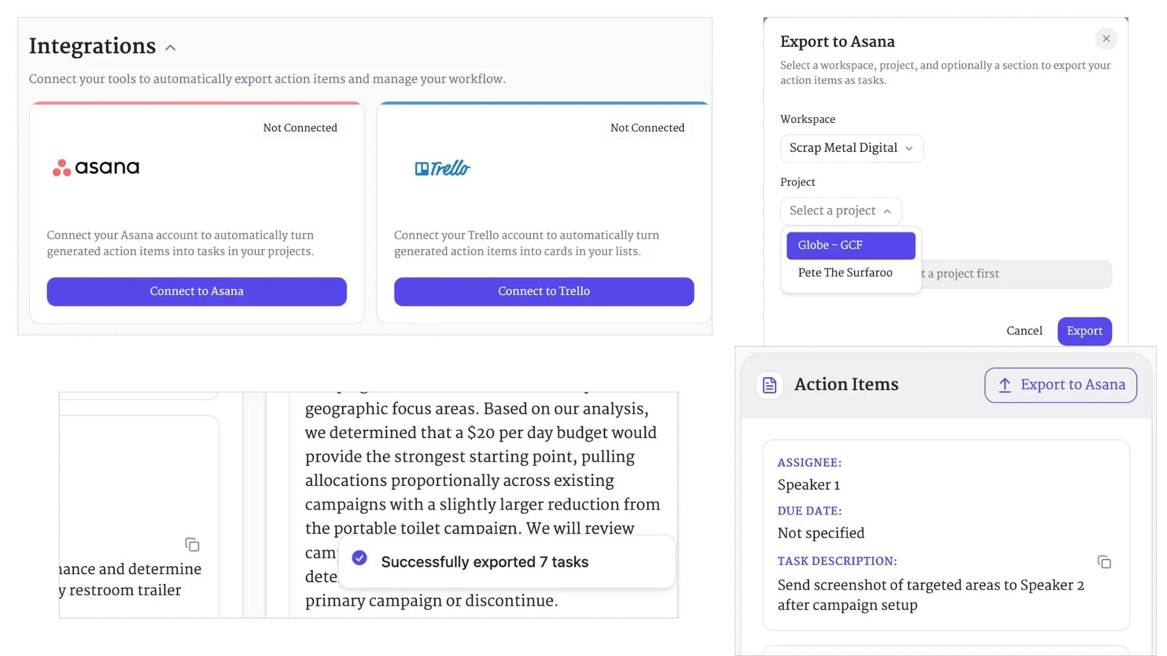Image resolution: width=1167 pixels, height=656 pixels.
Task: Click the copy icon beside restroom trailer text
Action: (x=192, y=544)
